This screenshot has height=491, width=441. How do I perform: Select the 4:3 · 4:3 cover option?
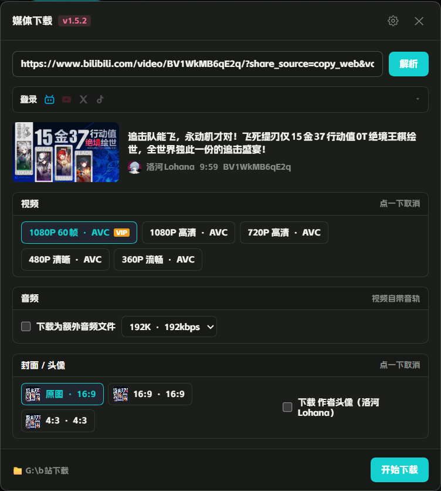tap(58, 421)
